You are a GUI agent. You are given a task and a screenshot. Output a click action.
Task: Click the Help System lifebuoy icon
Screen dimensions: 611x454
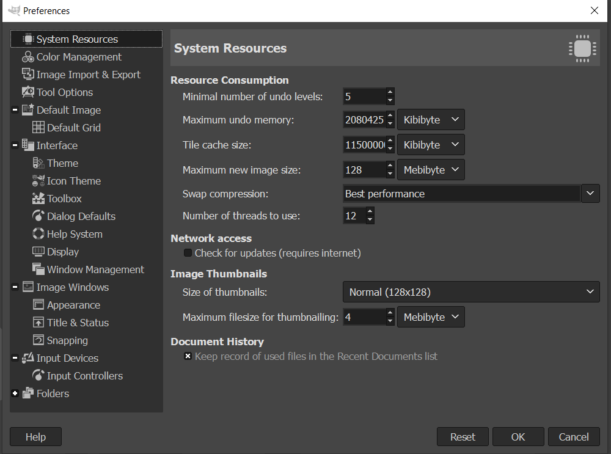point(38,234)
